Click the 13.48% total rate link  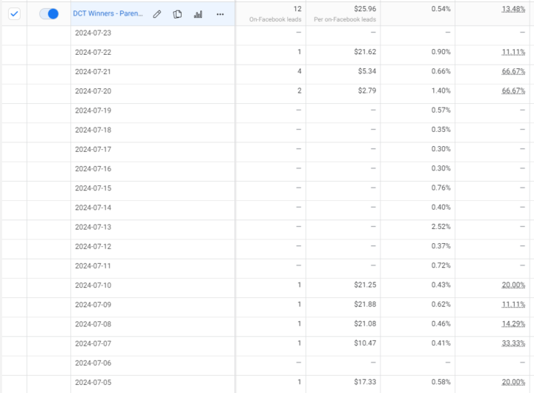(x=513, y=9)
